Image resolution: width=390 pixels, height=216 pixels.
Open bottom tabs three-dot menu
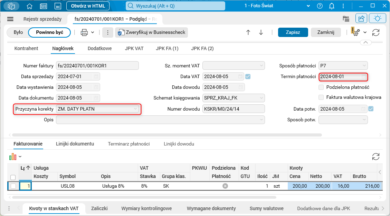tap(9, 208)
